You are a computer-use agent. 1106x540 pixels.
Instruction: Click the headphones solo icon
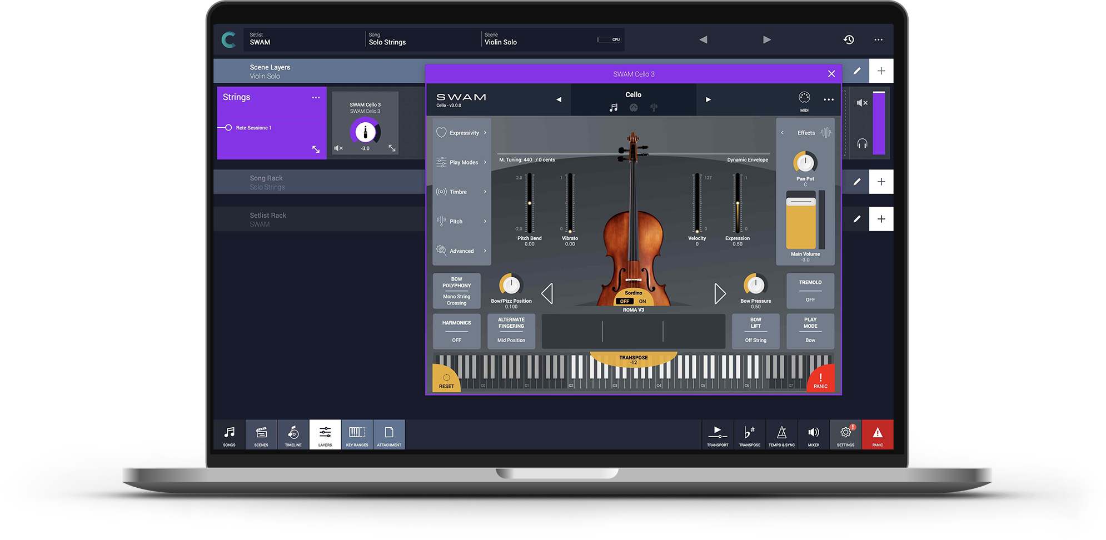coord(862,144)
